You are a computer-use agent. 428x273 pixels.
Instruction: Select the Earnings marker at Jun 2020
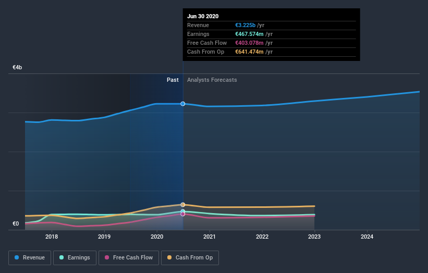pyautogui.click(x=183, y=212)
